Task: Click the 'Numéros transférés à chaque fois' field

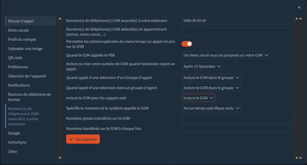Action: click(x=238, y=128)
